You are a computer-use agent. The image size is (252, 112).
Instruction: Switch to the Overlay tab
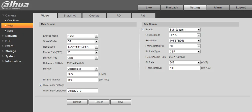coord(94,16)
